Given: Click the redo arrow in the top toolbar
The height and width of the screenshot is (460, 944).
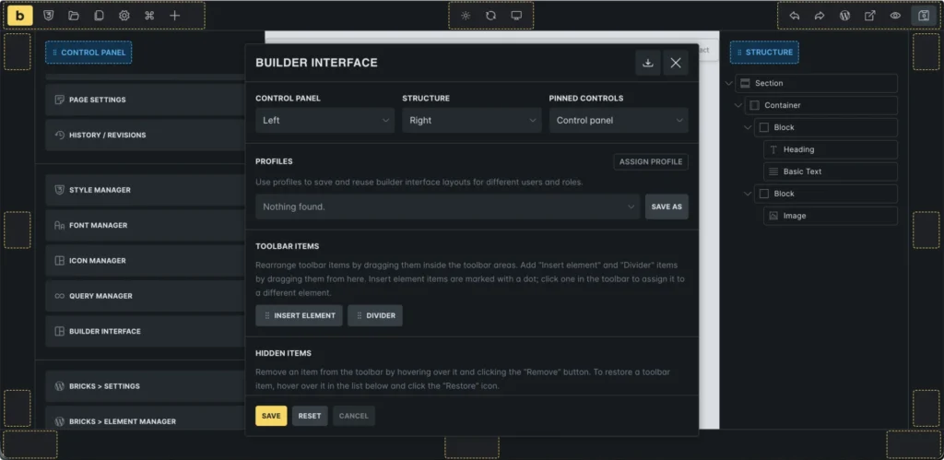Looking at the screenshot, I should tap(820, 16).
